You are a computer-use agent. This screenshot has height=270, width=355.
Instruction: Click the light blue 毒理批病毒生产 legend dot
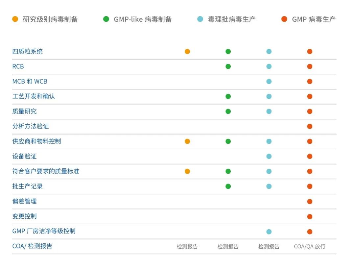tap(200, 19)
